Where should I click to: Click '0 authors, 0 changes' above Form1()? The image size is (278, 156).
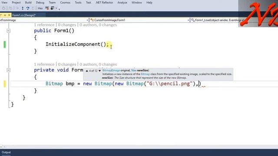98,25
